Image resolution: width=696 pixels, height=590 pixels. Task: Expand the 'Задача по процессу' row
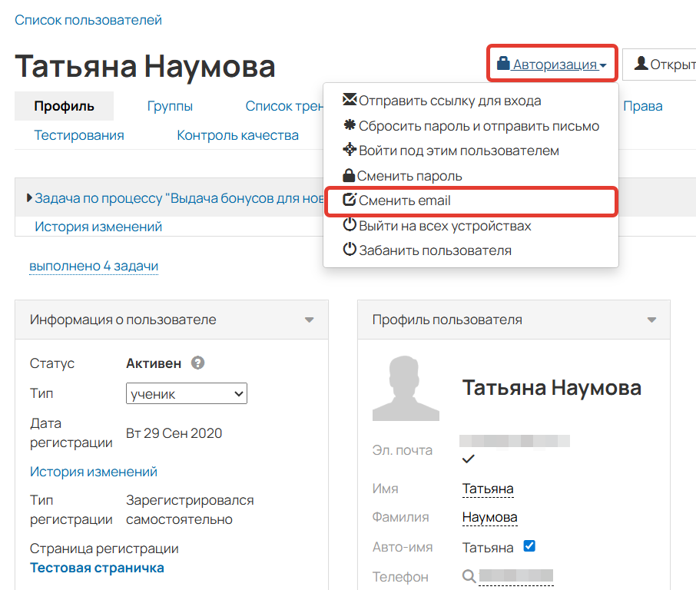pyautogui.click(x=30, y=197)
